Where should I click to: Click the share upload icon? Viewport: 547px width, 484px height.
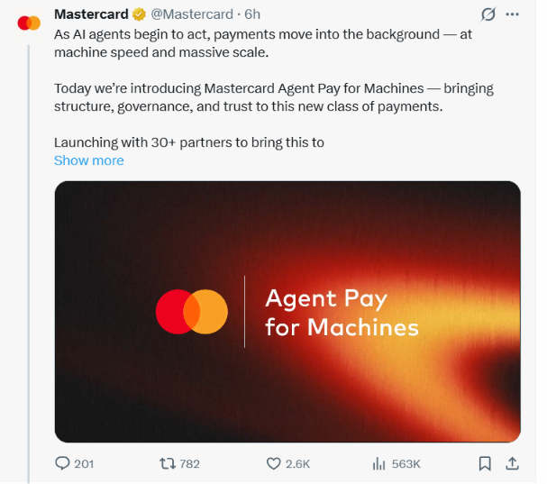512,463
